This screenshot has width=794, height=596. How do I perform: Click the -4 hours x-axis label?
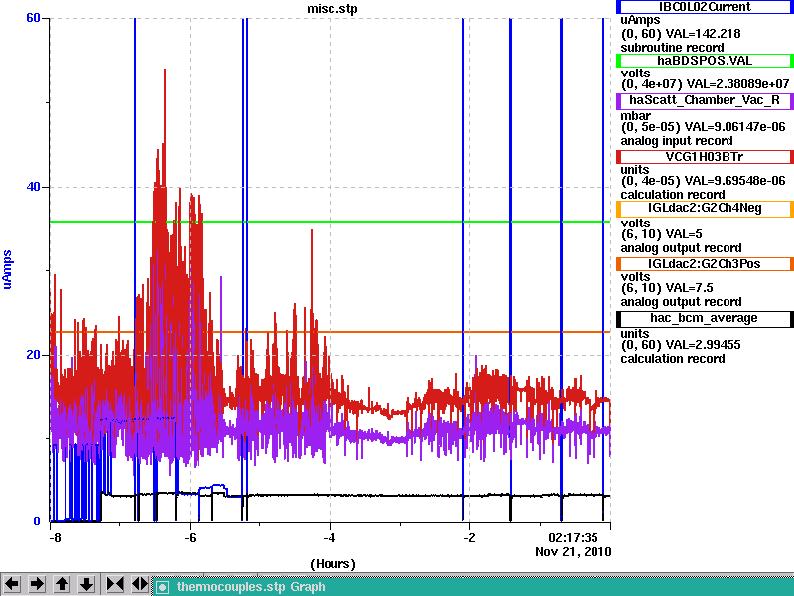click(330, 537)
